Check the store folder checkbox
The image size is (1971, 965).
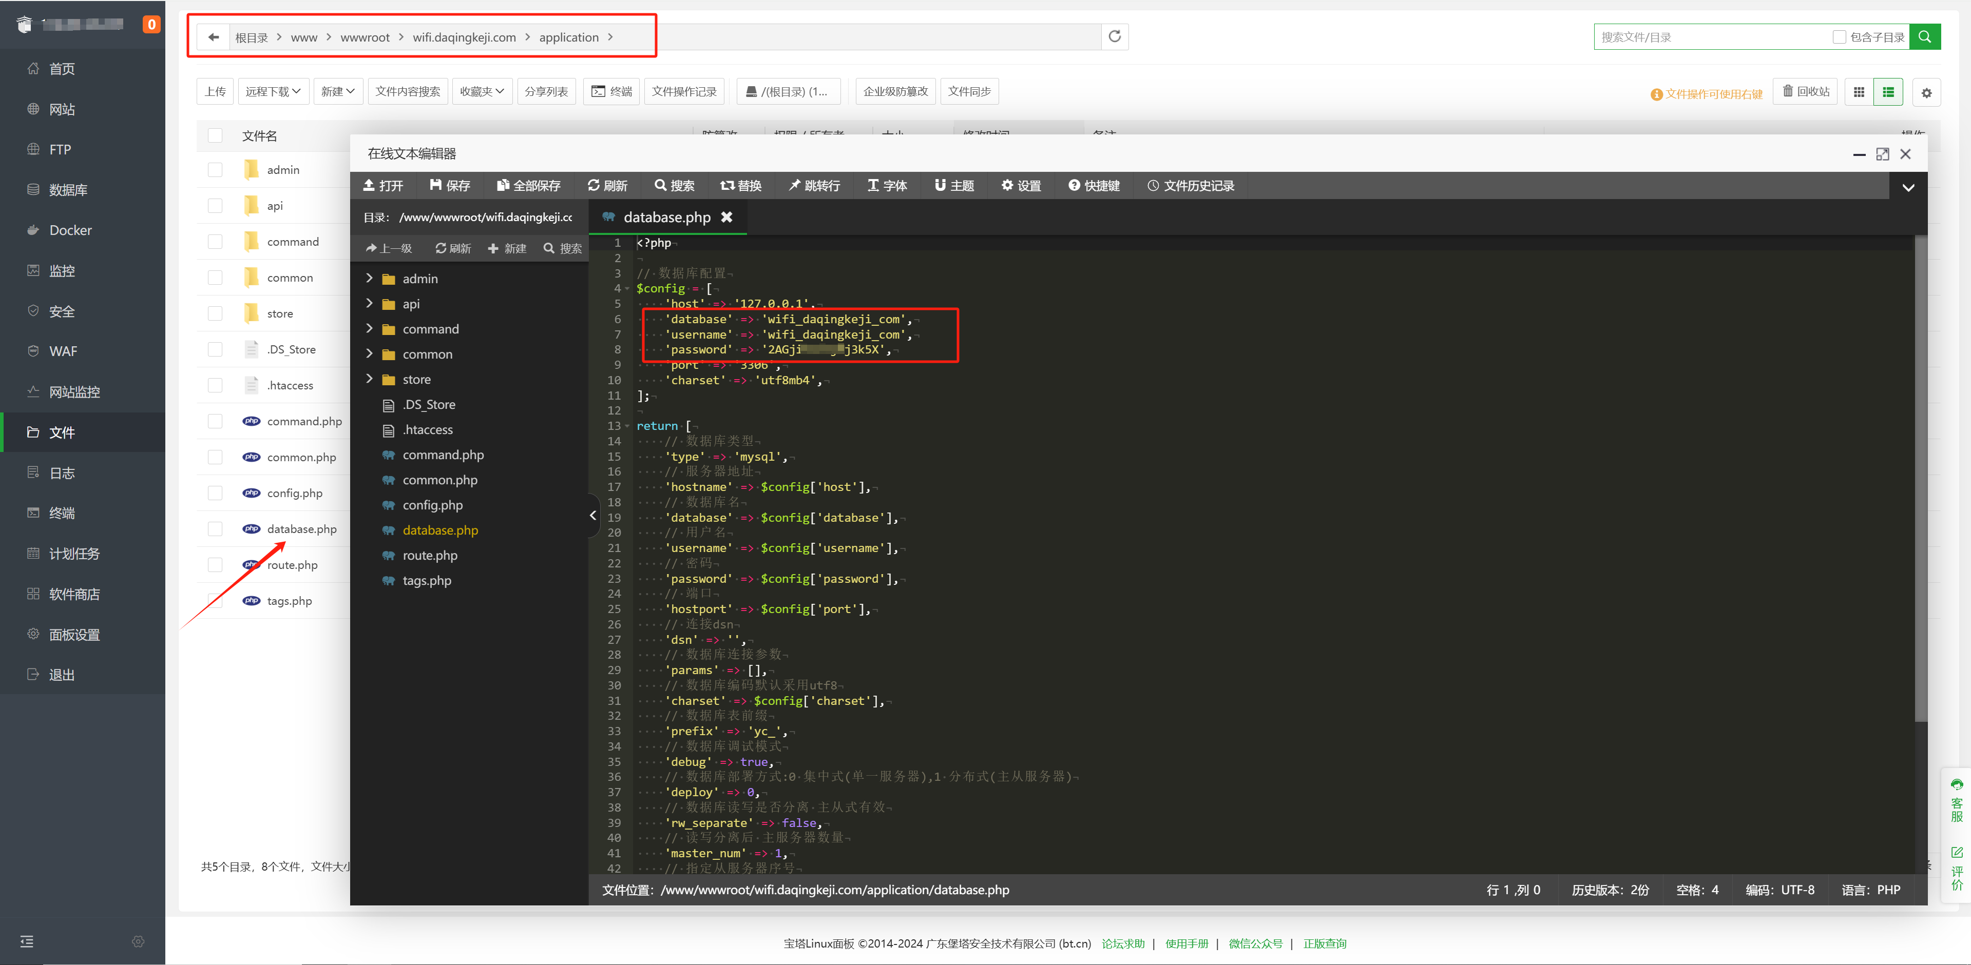point(215,313)
